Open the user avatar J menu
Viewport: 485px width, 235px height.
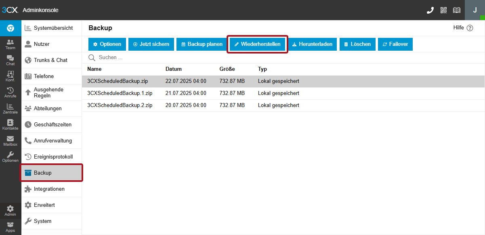(x=475, y=10)
